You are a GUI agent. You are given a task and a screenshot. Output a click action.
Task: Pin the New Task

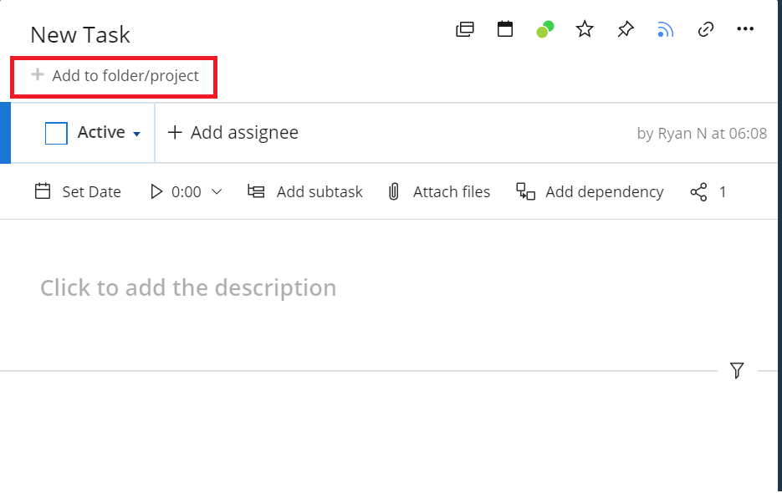click(626, 30)
